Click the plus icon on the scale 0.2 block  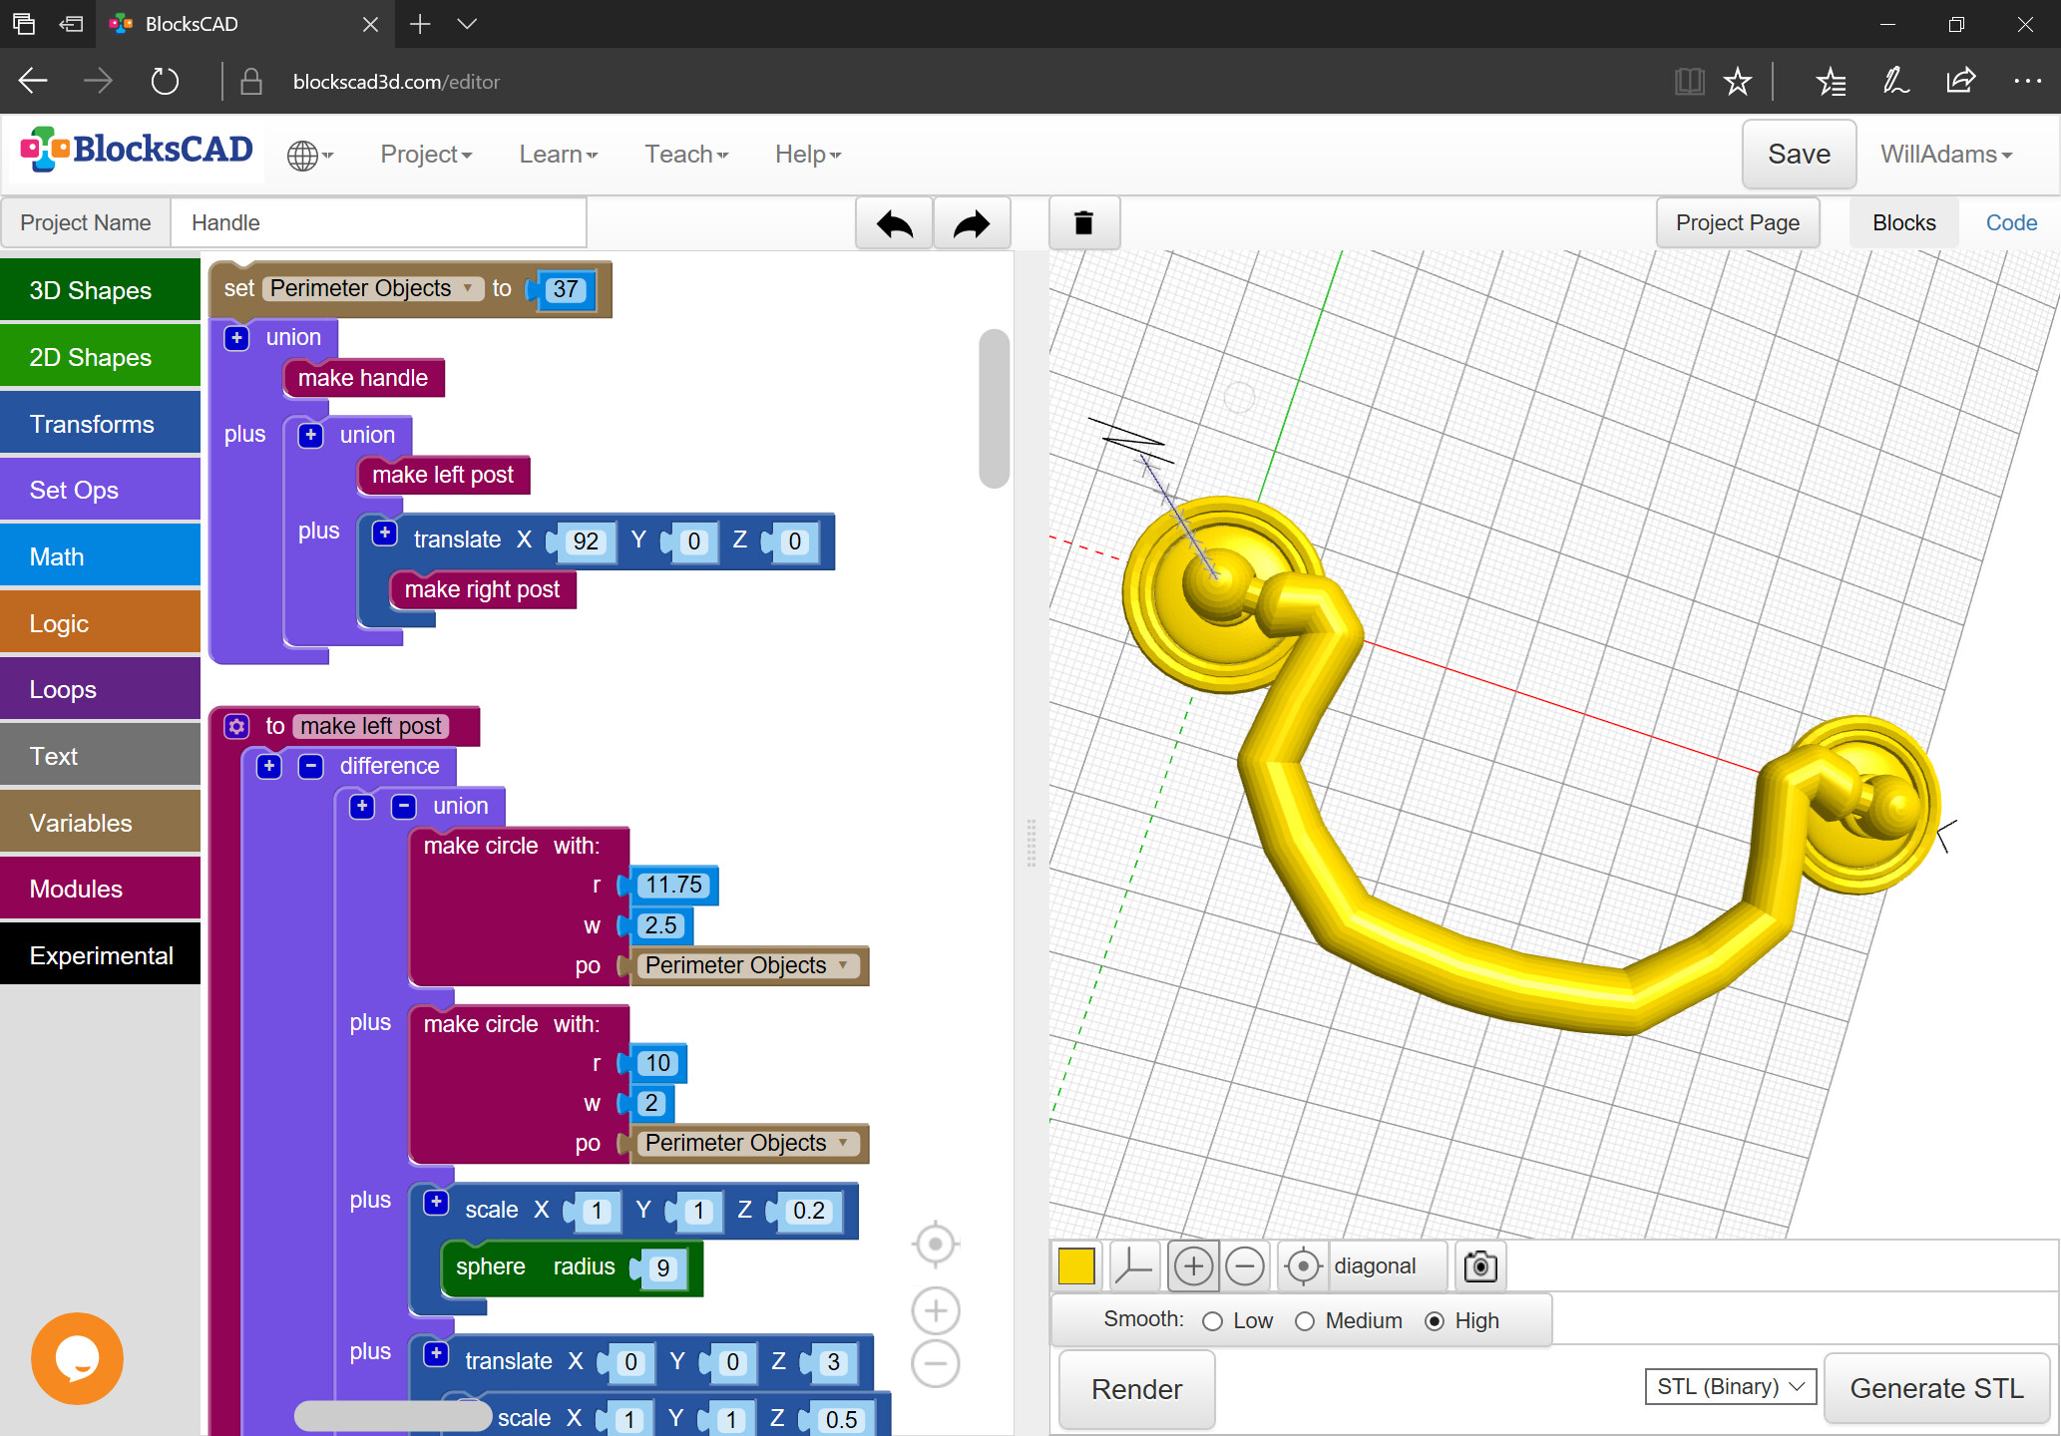click(436, 1202)
